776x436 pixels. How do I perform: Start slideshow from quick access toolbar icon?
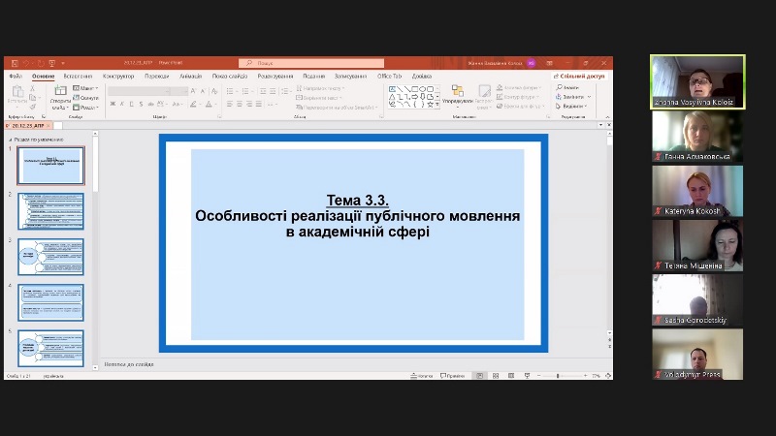coord(51,63)
